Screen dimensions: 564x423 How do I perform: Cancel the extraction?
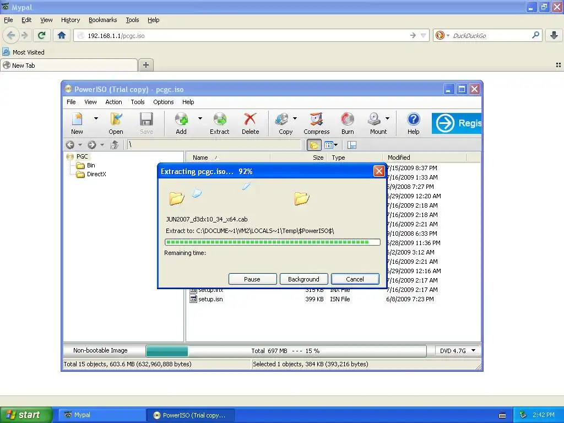click(355, 279)
